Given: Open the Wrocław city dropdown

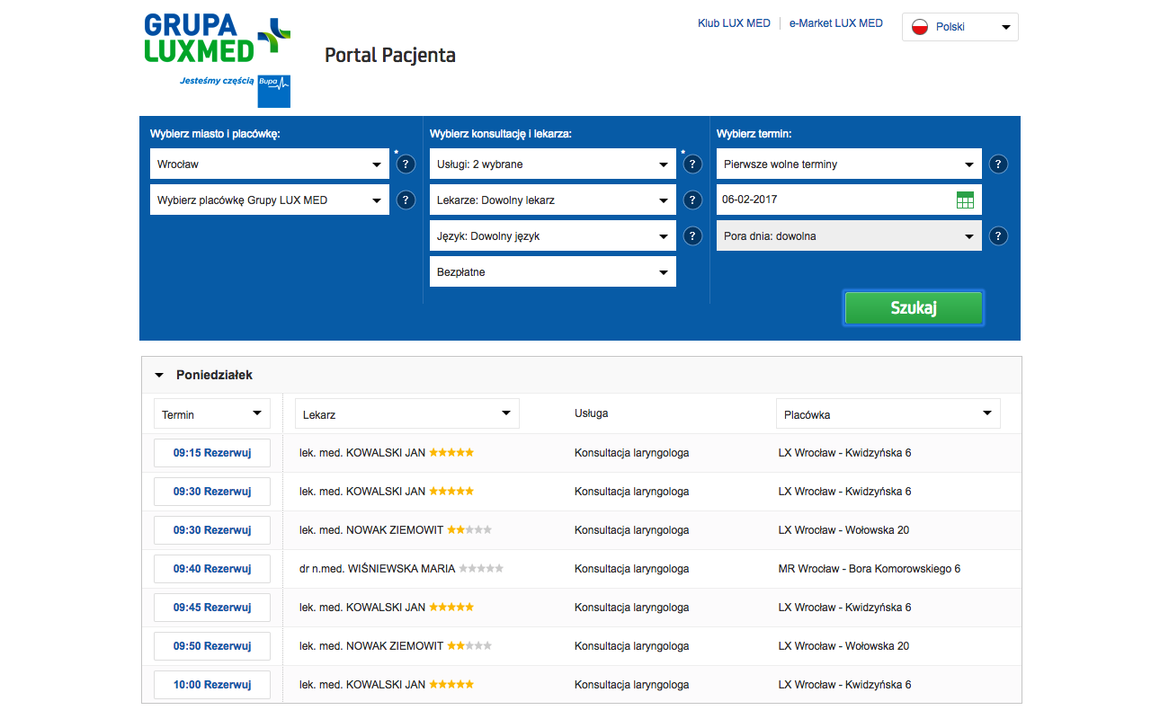Looking at the screenshot, I should (x=270, y=164).
